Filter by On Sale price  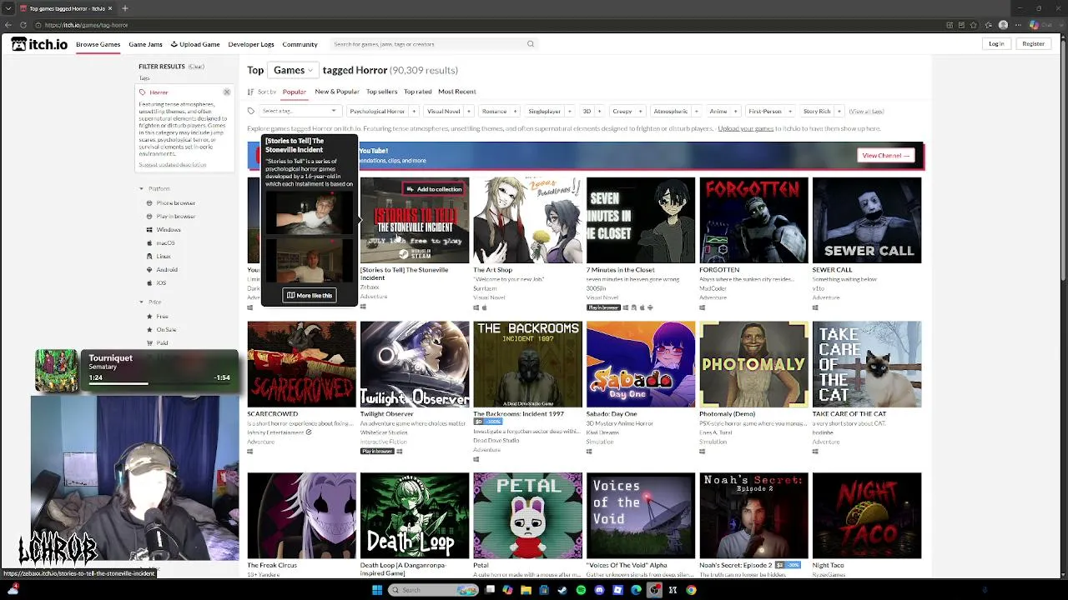click(x=166, y=330)
